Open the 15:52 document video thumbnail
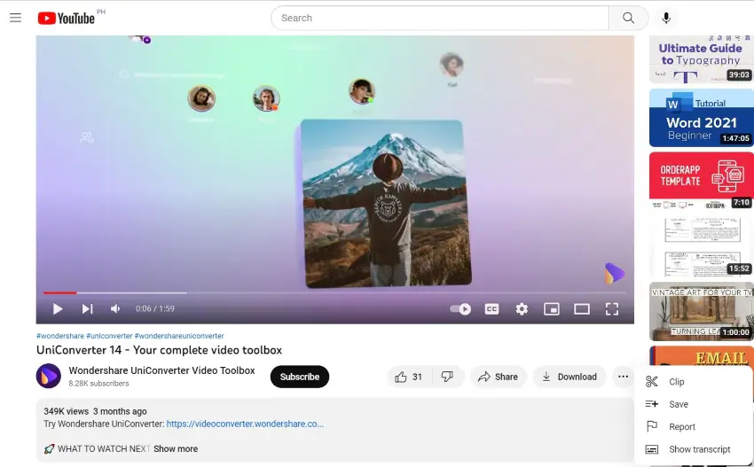754x467 pixels. [701, 247]
